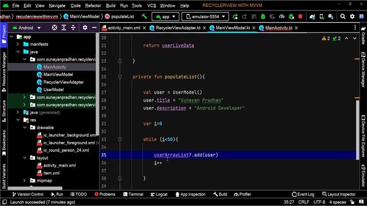This screenshot has width=367, height=206.
Task: Click the Project panel horizontal scrollbar
Action: (35, 188)
